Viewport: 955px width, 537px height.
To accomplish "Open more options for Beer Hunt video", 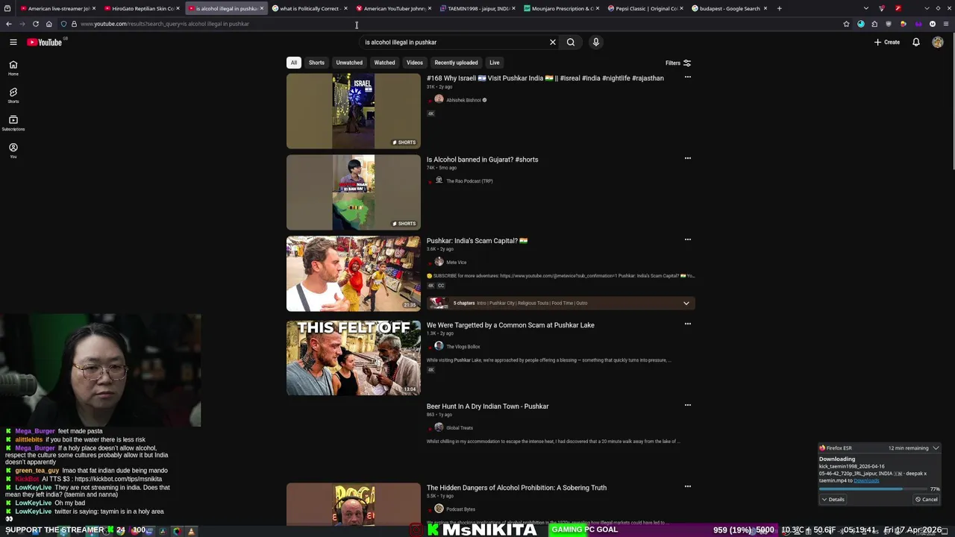I will click(x=688, y=405).
